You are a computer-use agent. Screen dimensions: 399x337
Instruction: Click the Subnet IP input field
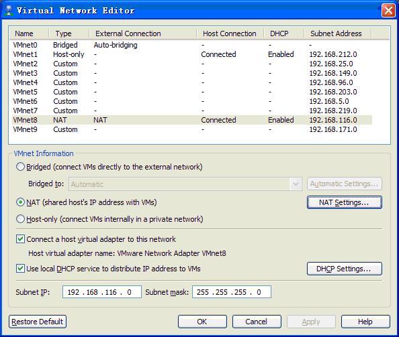click(x=102, y=292)
